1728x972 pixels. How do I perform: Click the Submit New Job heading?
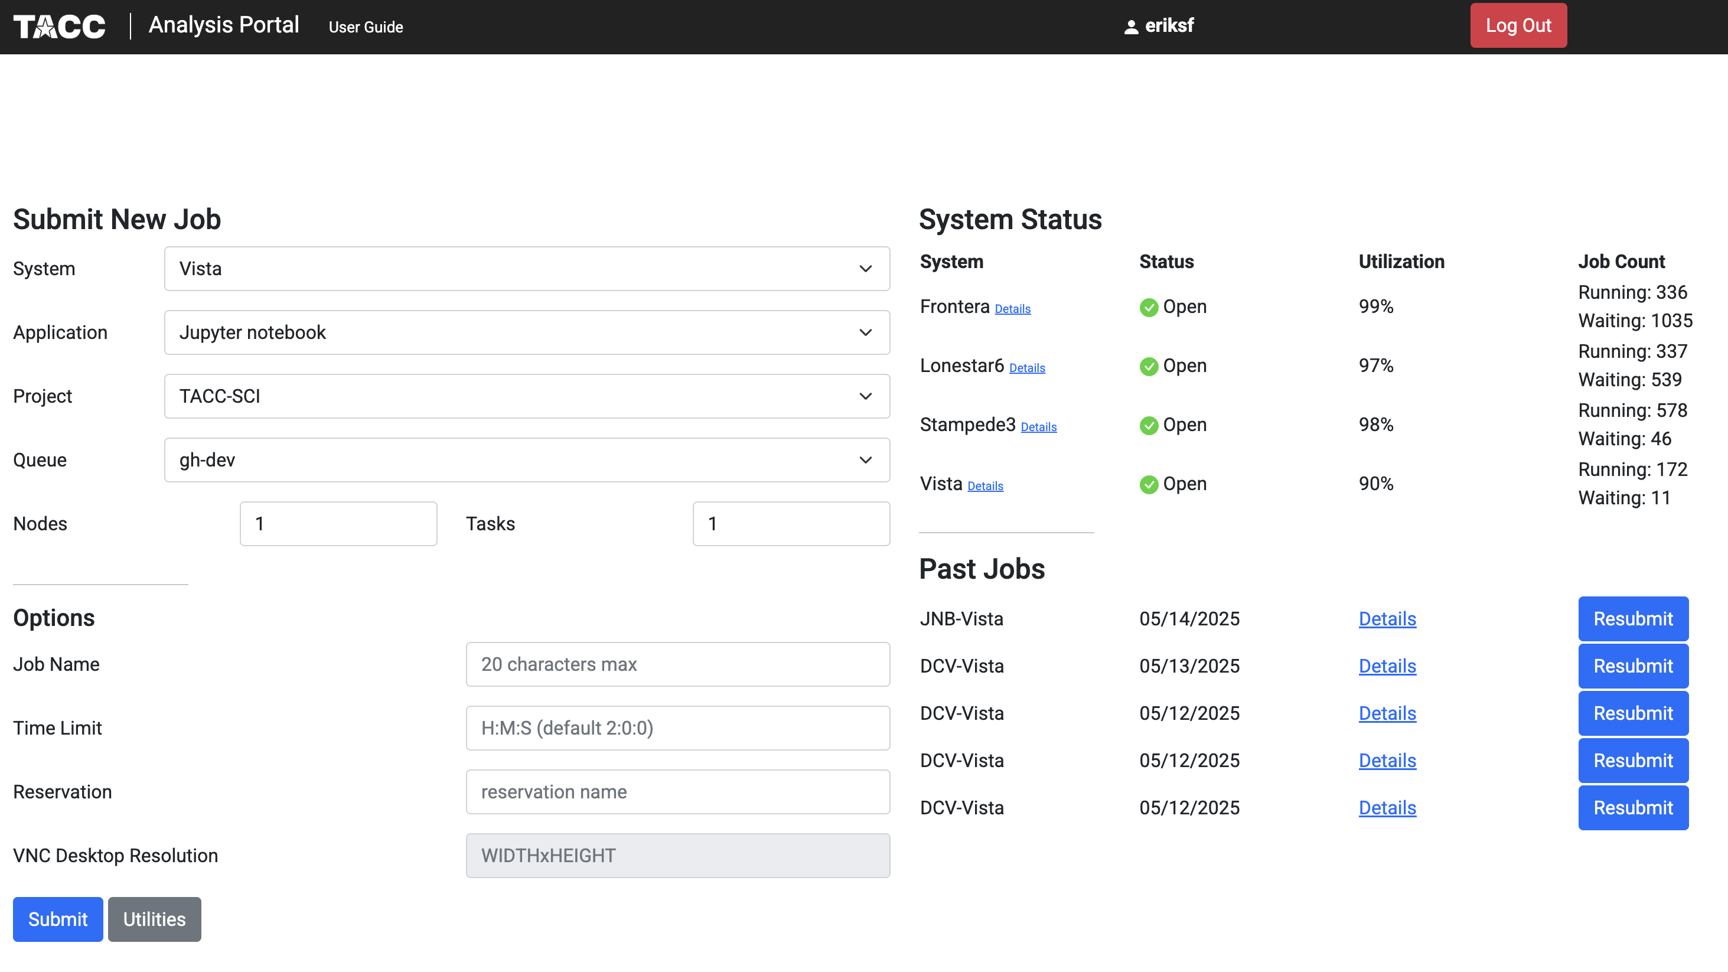click(x=117, y=219)
